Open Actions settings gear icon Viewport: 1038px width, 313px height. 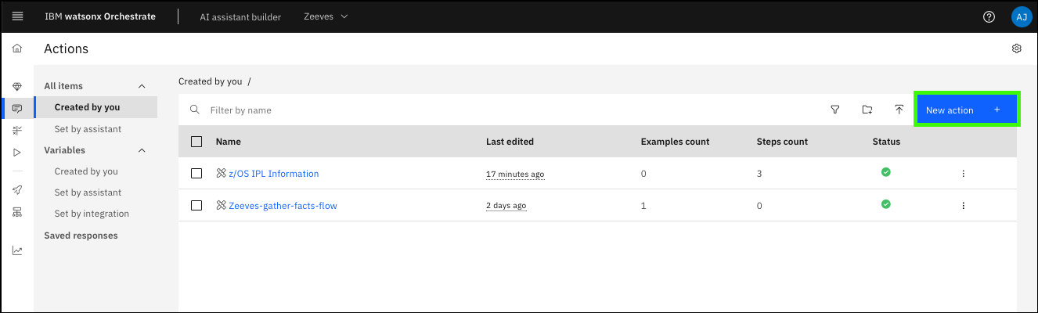click(1017, 49)
